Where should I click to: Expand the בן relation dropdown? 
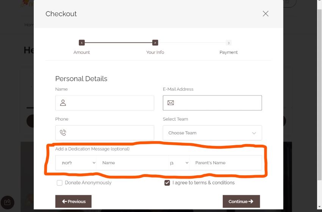[179, 163]
